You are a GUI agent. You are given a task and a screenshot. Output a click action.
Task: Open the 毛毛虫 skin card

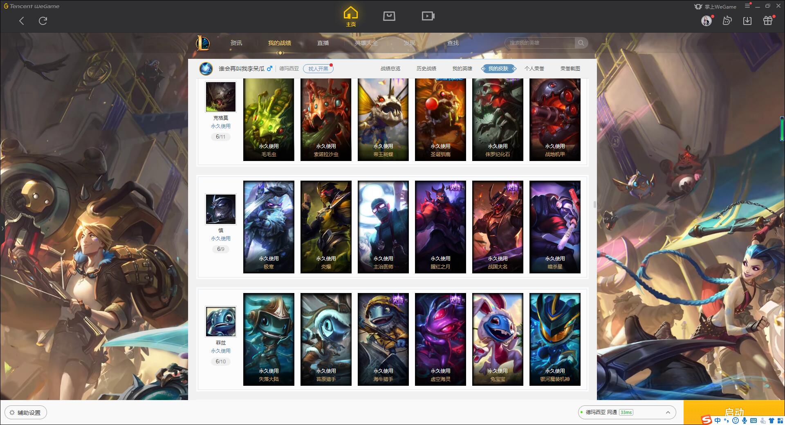click(x=269, y=119)
